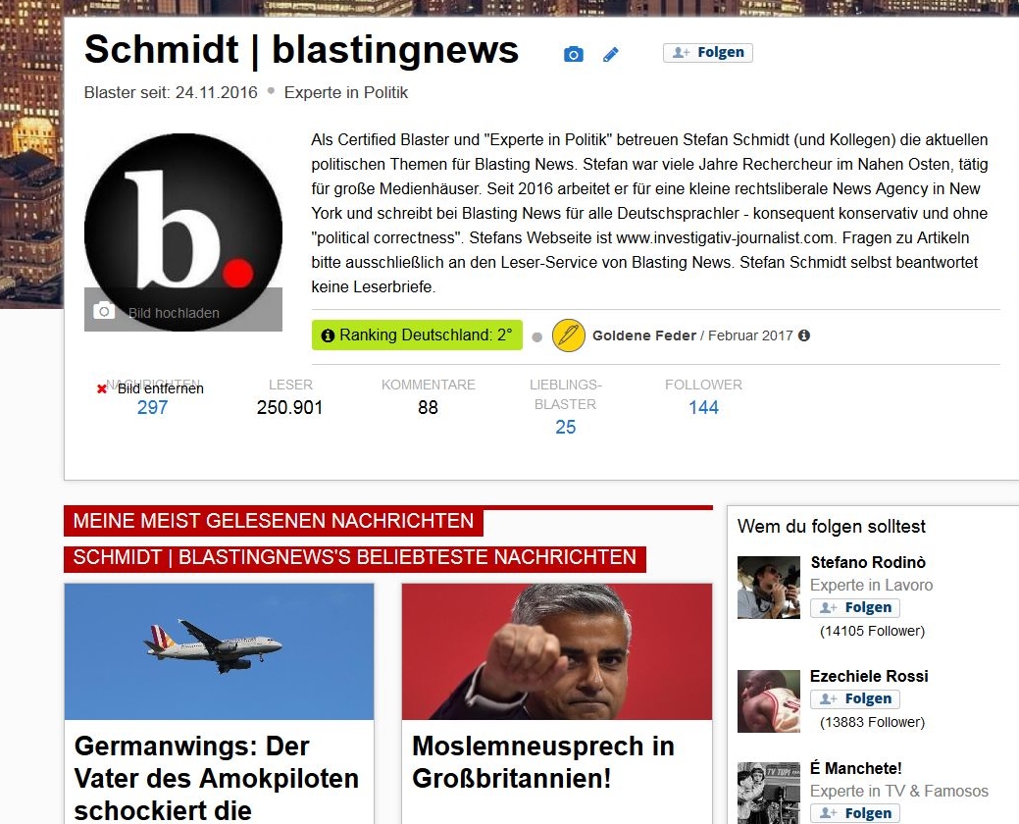Follow Ezechiele Rossi via Folgen
The width and height of the screenshot is (1019, 824).
855,699
